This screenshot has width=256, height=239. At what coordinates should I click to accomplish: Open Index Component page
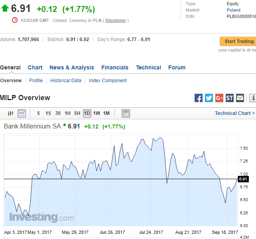tap(108, 81)
